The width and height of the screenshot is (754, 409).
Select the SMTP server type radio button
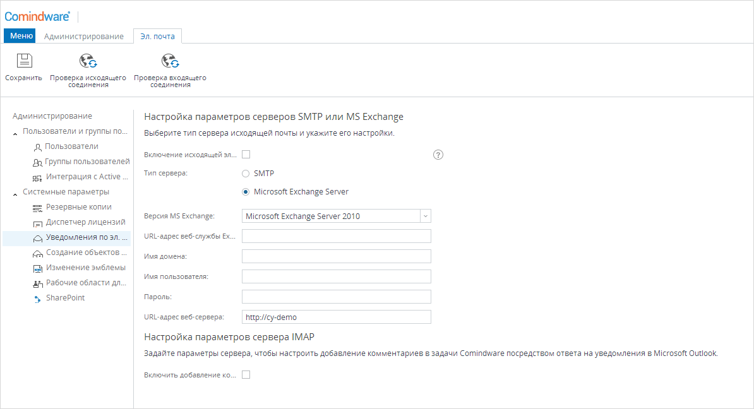pyautogui.click(x=246, y=174)
